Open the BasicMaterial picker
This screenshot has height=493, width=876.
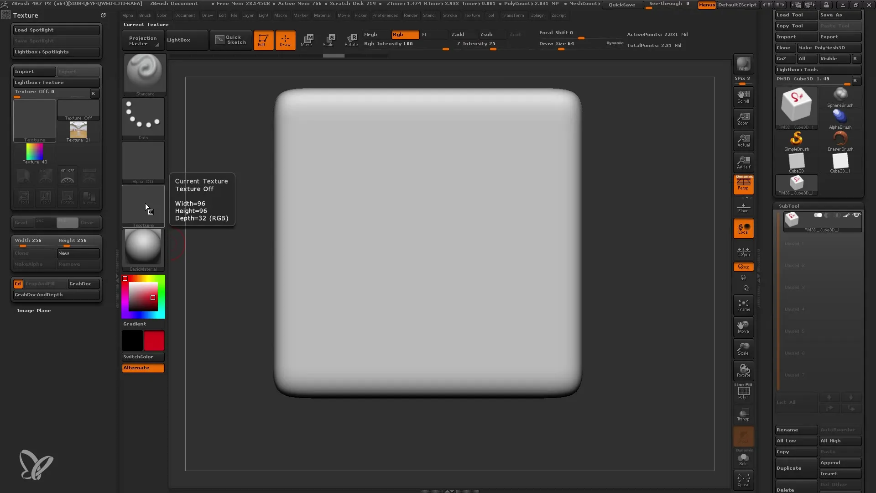pos(143,250)
